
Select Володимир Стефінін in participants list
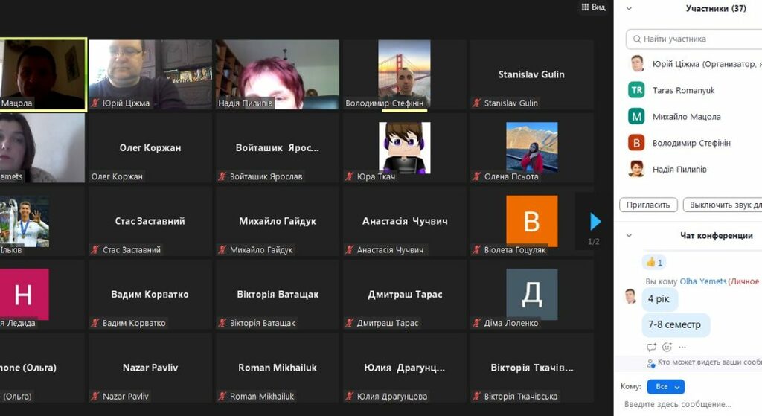691,143
